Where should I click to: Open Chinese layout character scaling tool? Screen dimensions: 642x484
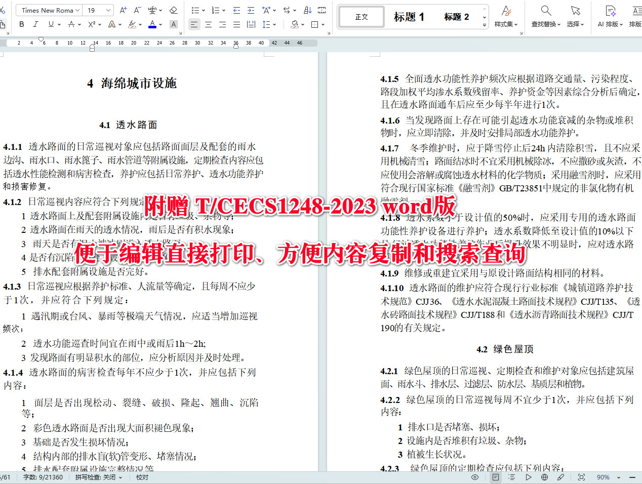266,10
